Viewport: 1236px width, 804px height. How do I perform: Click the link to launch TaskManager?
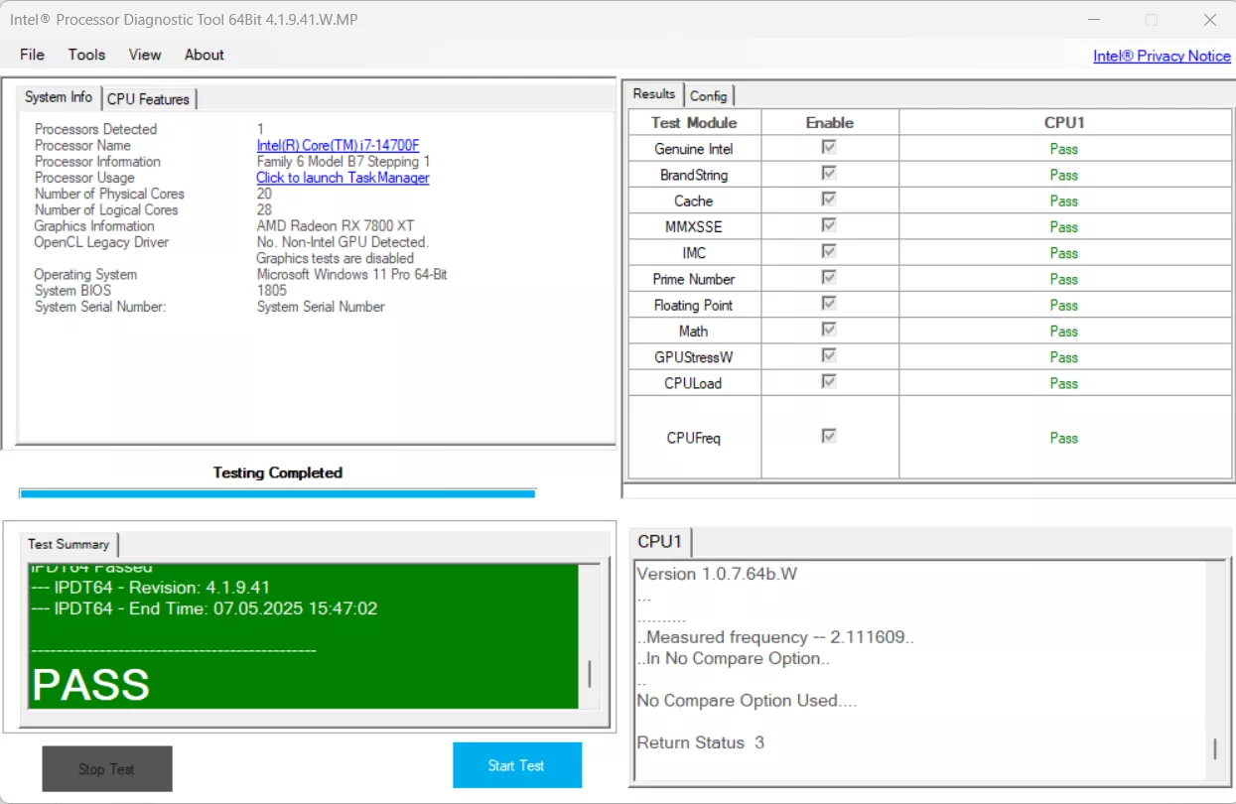click(343, 178)
